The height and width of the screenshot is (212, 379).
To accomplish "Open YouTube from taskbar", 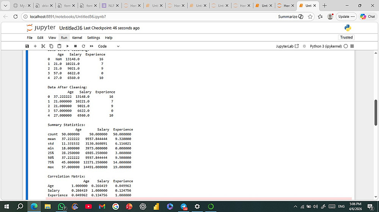I will [x=88, y=206].
